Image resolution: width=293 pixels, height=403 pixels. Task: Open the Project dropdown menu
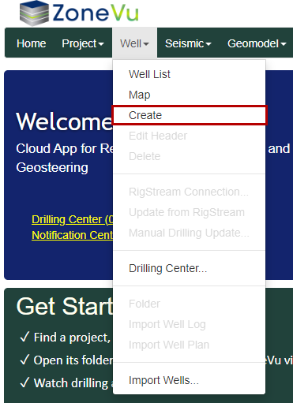pos(83,43)
